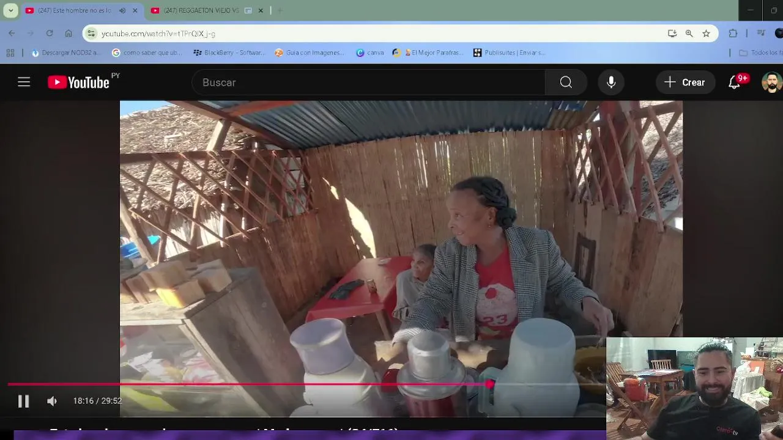Viewport: 783px width, 440px height.
Task: Reload the page
Action: click(50, 33)
